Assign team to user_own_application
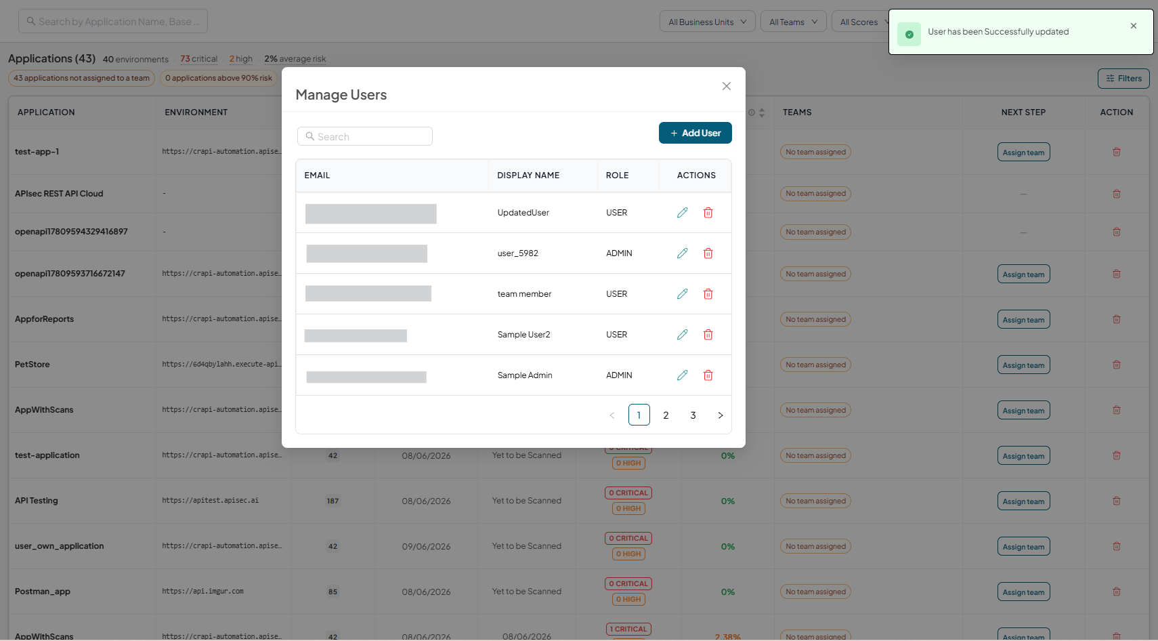Image resolution: width=1158 pixels, height=641 pixels. pos(1023,546)
